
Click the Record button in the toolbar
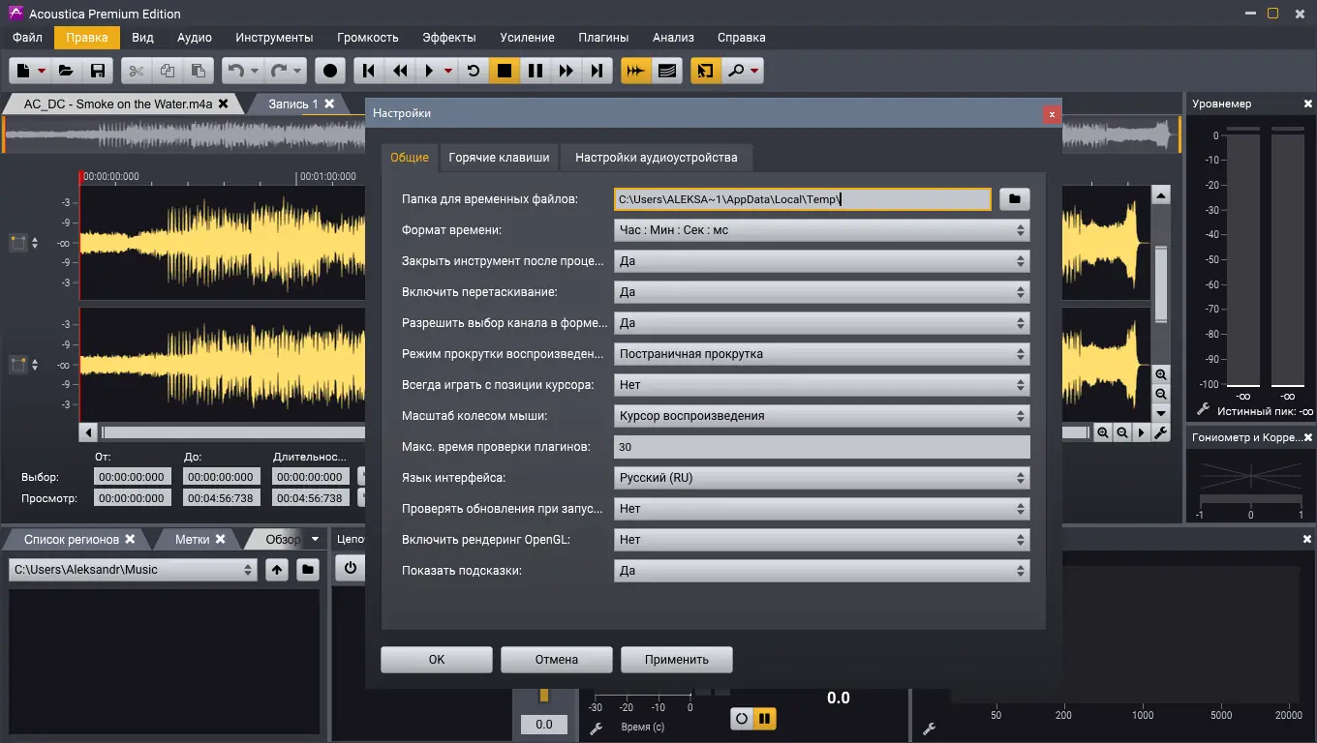tap(330, 71)
